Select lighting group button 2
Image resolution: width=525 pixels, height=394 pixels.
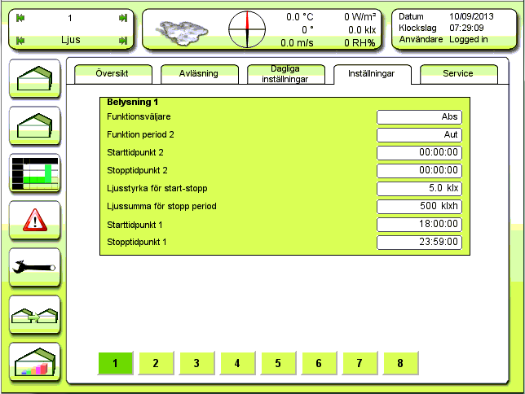tap(156, 363)
